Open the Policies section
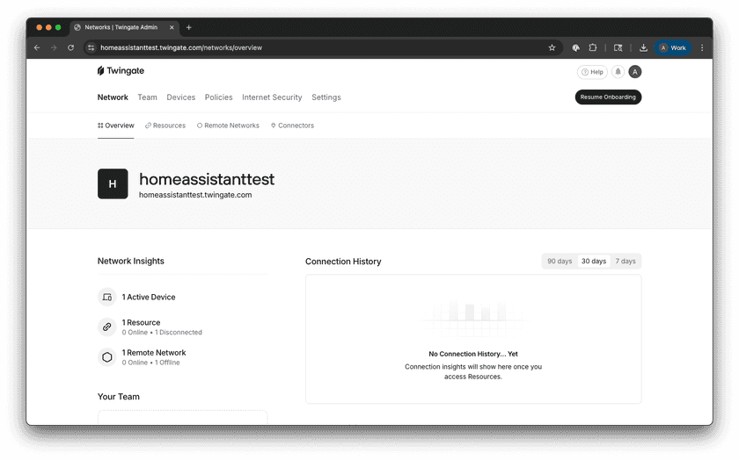 pos(218,97)
